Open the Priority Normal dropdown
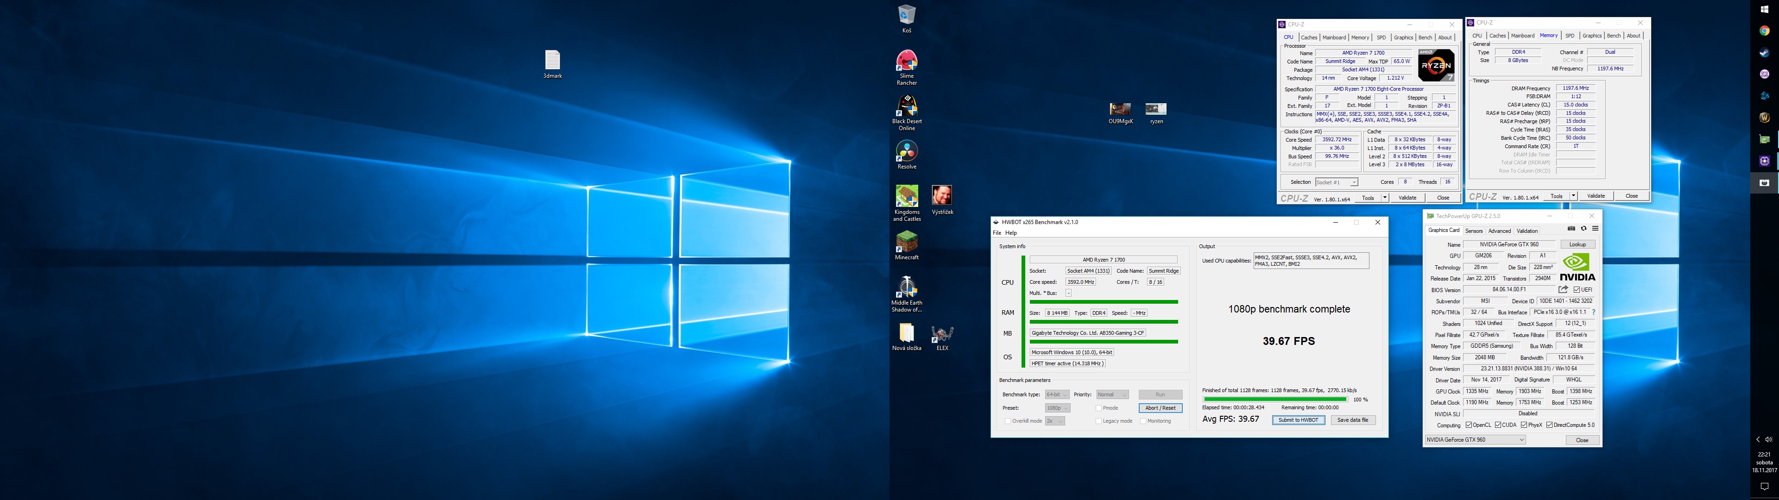1779x500 pixels. tap(1112, 394)
